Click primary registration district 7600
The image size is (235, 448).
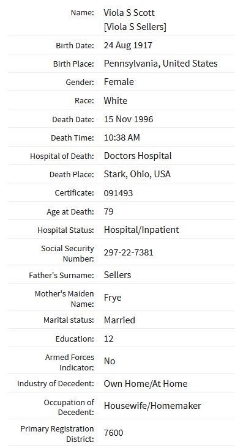pyautogui.click(x=113, y=433)
